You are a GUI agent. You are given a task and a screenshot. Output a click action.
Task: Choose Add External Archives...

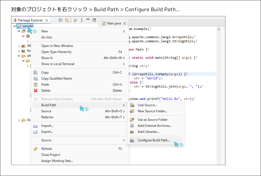[156, 126]
